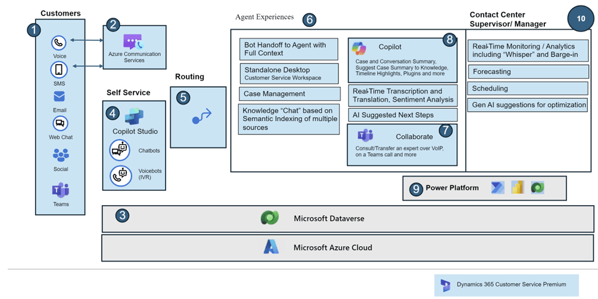The width and height of the screenshot is (598, 299).
Task: Click the Self Service heading
Action: [128, 93]
